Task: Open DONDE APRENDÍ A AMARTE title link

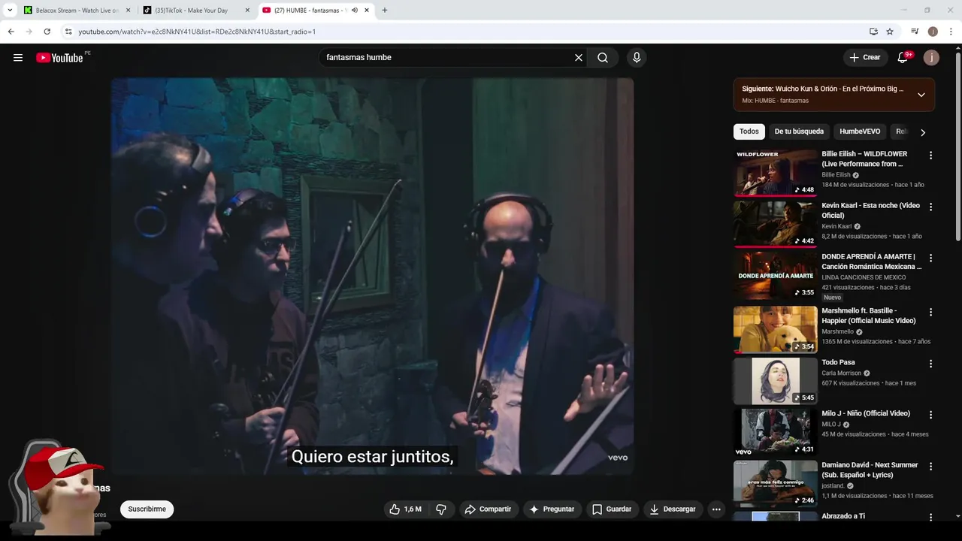Action: tap(872, 261)
